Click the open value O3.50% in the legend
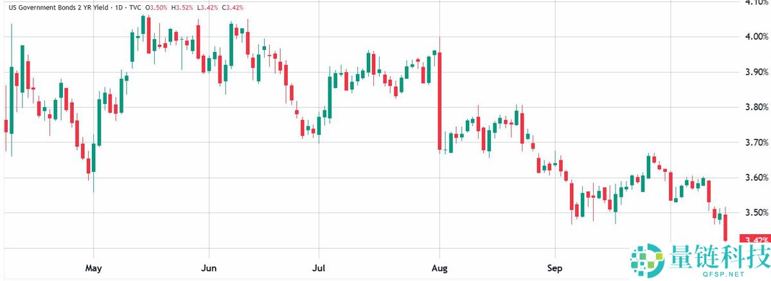The height and width of the screenshot is (281, 771). (159, 6)
